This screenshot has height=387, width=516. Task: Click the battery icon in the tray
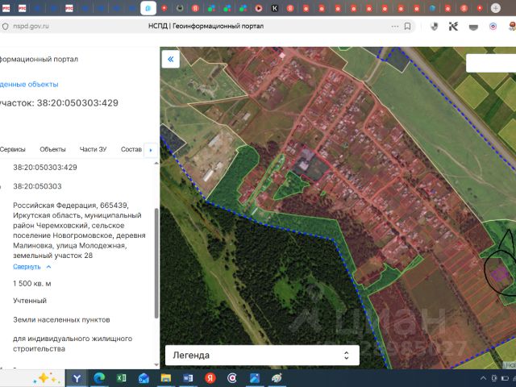tap(505, 378)
